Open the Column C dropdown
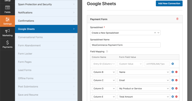Screen dimensions: 192x101 (104, 80)
